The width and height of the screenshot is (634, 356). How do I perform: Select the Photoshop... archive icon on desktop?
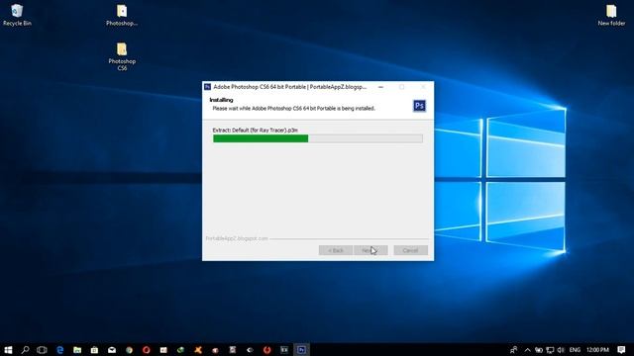click(122, 16)
